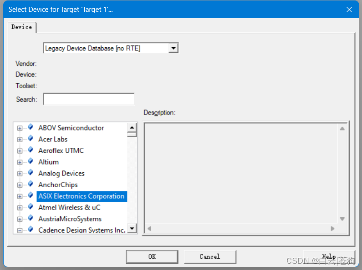
Task: Expand the Atmel Wireless & uC node
Action: pyautogui.click(x=20, y=208)
